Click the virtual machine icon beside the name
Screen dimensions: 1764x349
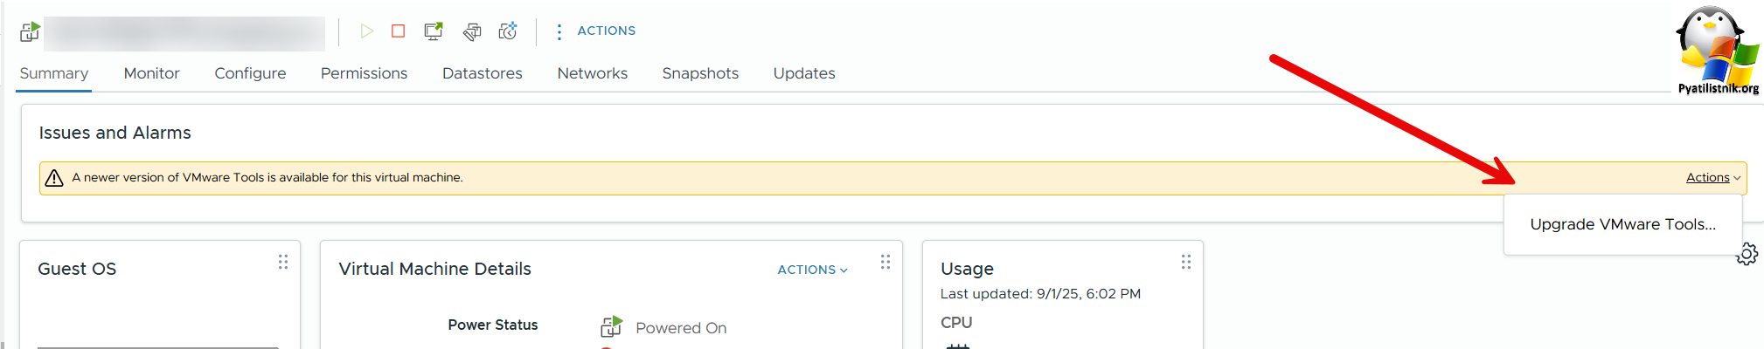pos(30,32)
